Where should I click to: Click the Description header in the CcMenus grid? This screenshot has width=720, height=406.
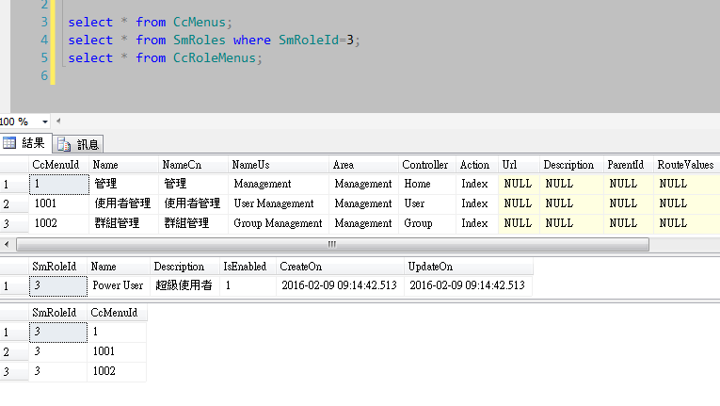(x=571, y=165)
